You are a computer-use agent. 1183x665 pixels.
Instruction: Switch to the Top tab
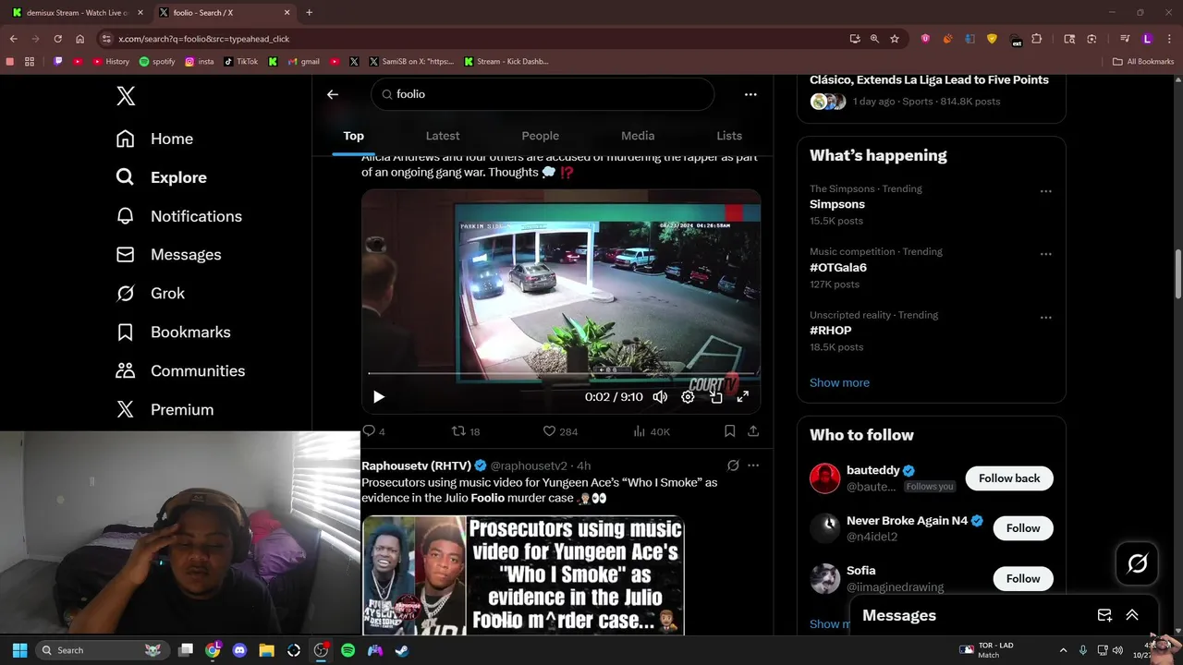coord(354,136)
